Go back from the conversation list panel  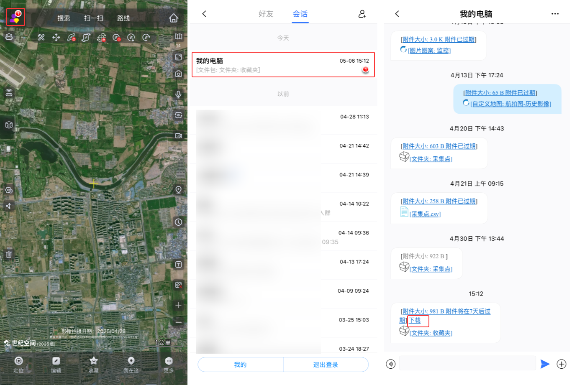click(204, 14)
